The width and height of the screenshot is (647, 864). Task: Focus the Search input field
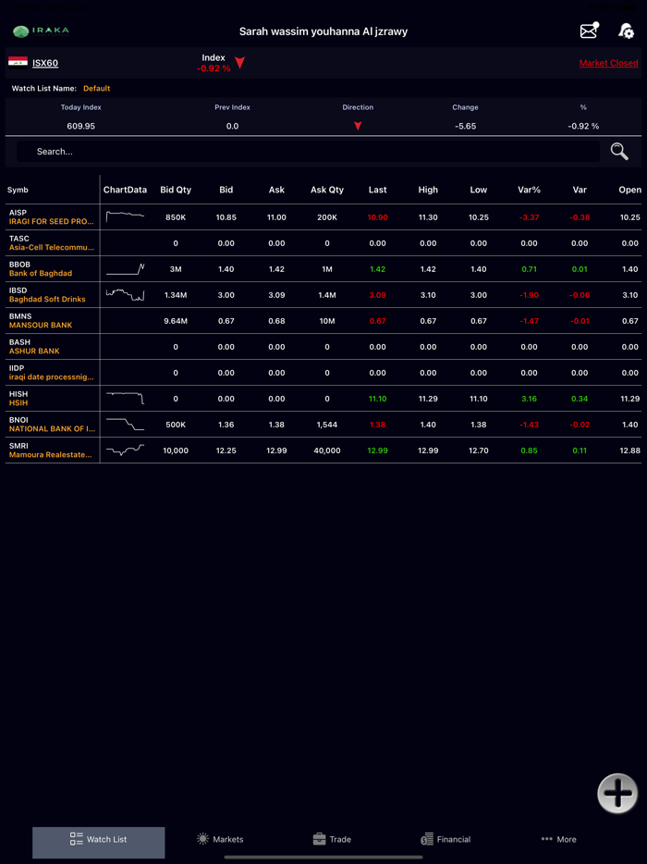click(x=309, y=152)
